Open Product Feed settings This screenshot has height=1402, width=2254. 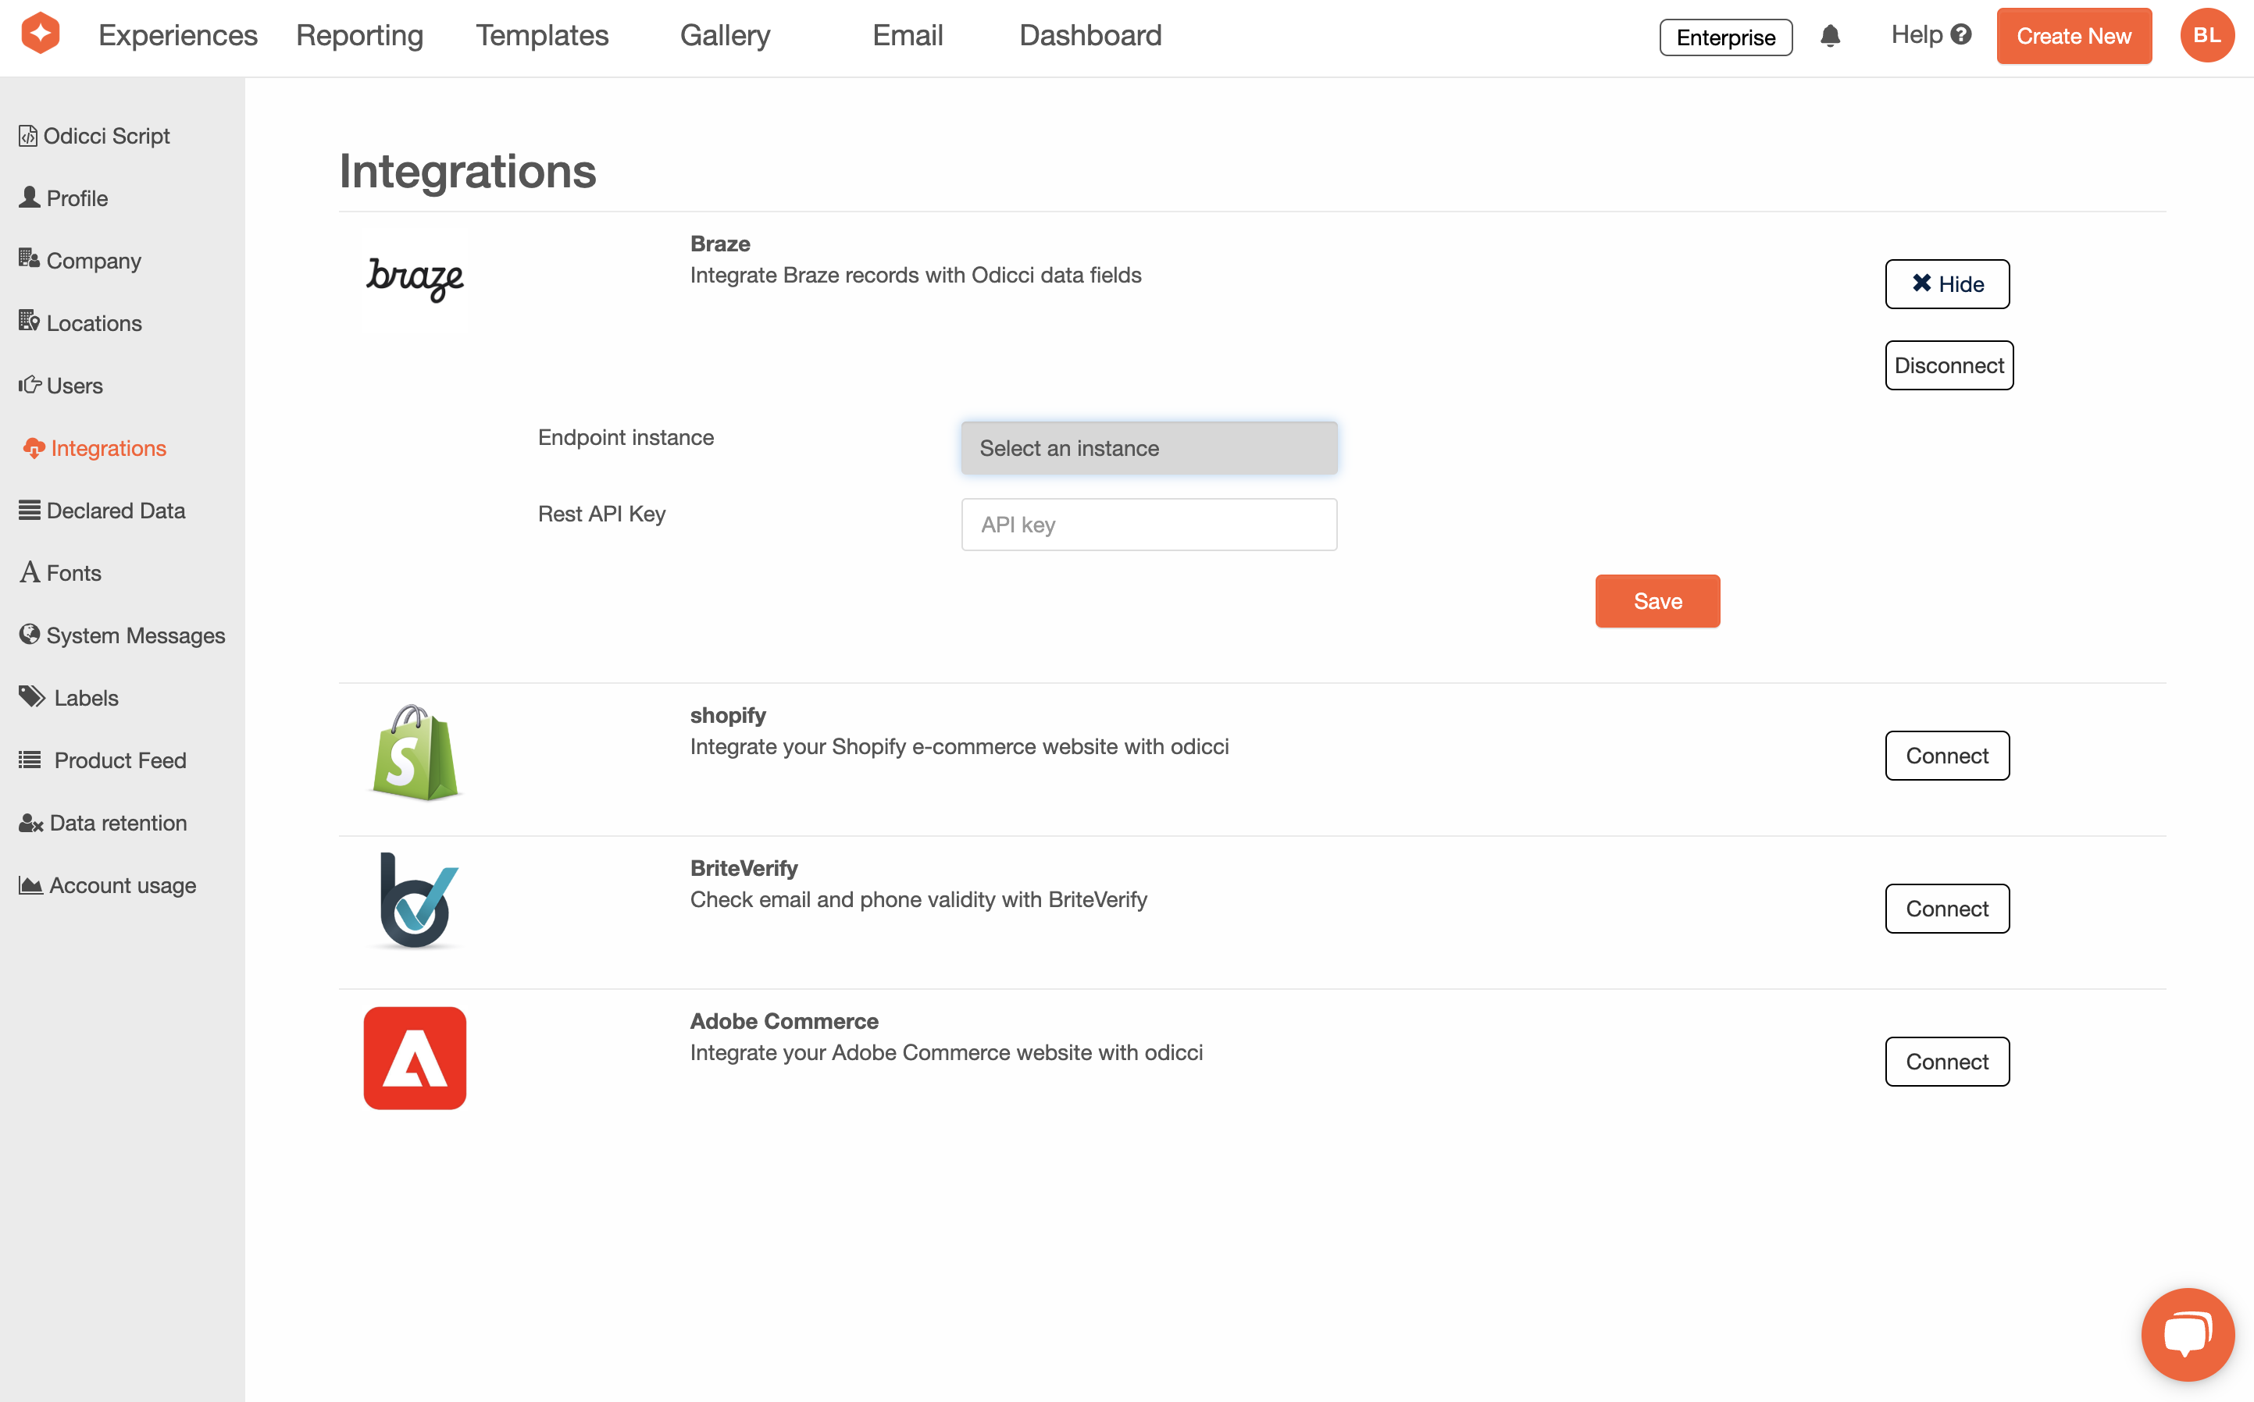tap(119, 760)
